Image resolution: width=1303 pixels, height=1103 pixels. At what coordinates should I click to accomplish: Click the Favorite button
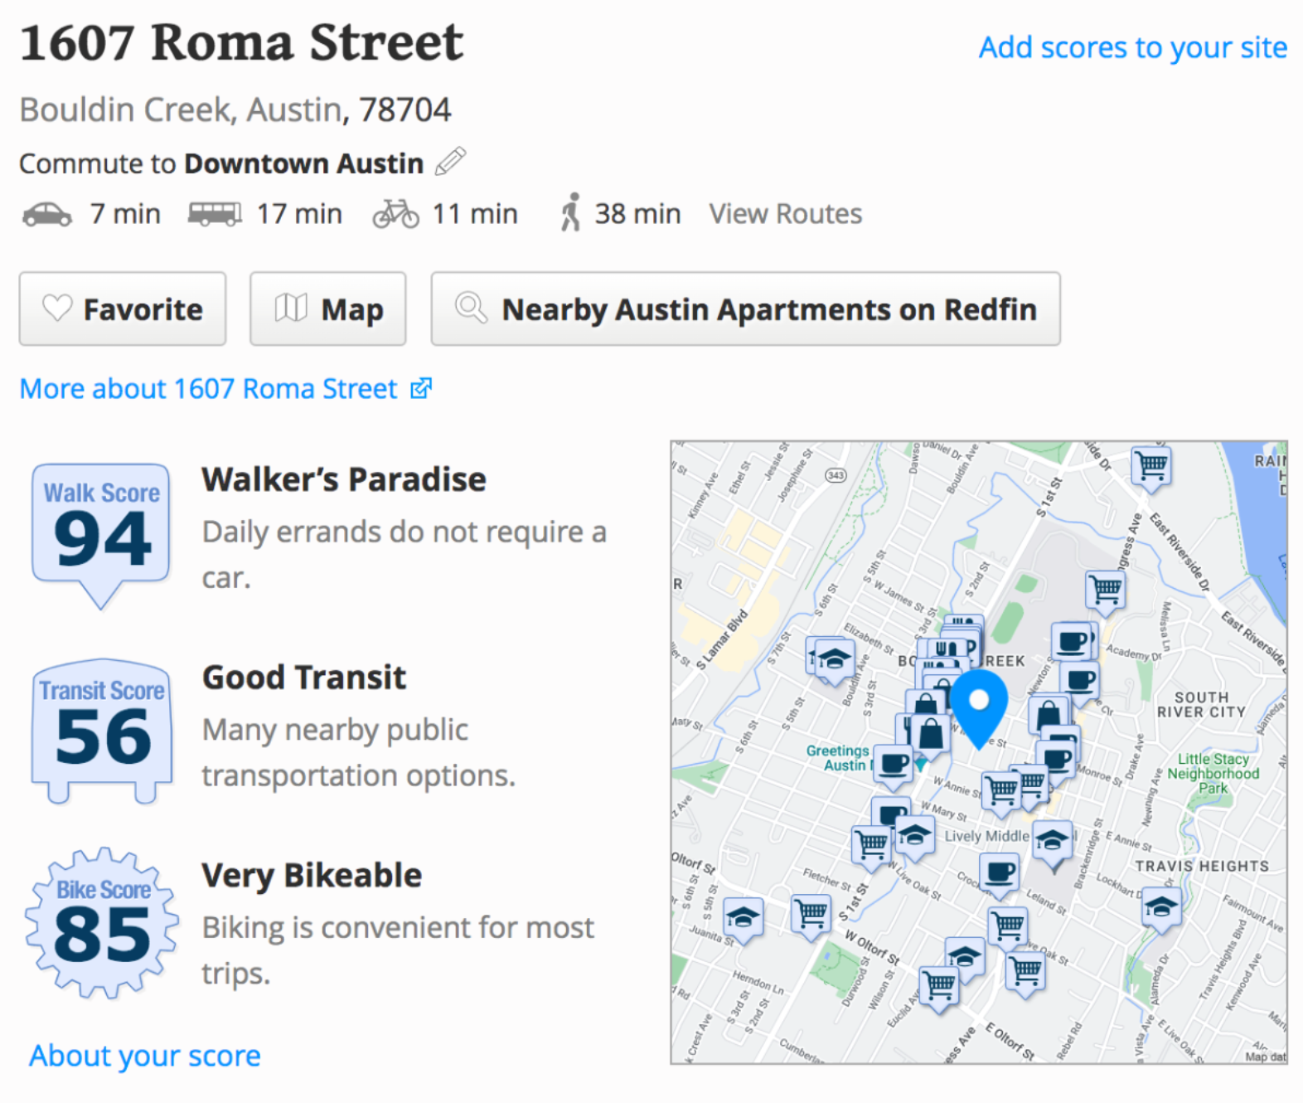click(123, 309)
